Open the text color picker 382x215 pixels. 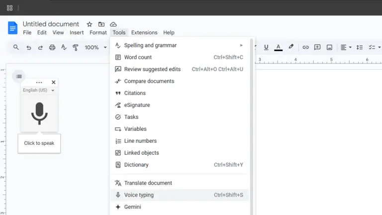click(278, 47)
